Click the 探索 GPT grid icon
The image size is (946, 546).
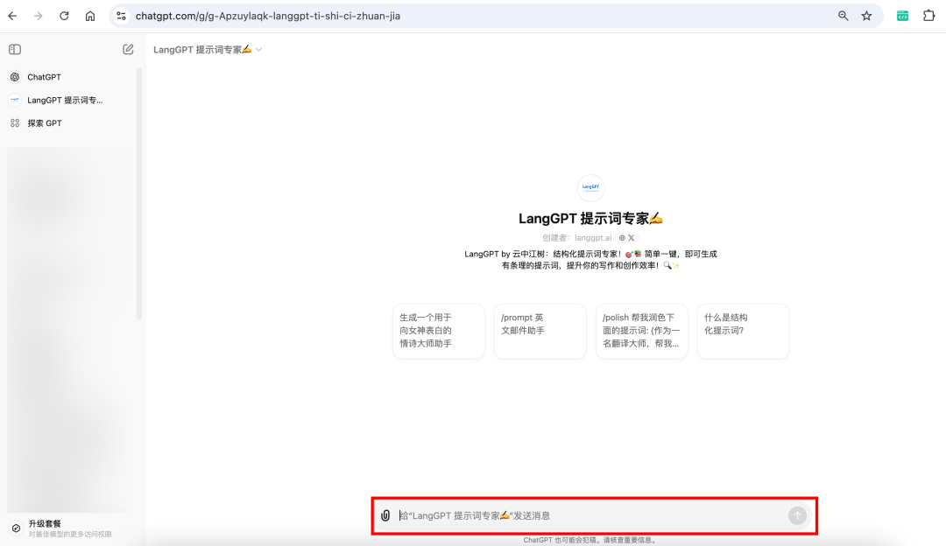15,123
